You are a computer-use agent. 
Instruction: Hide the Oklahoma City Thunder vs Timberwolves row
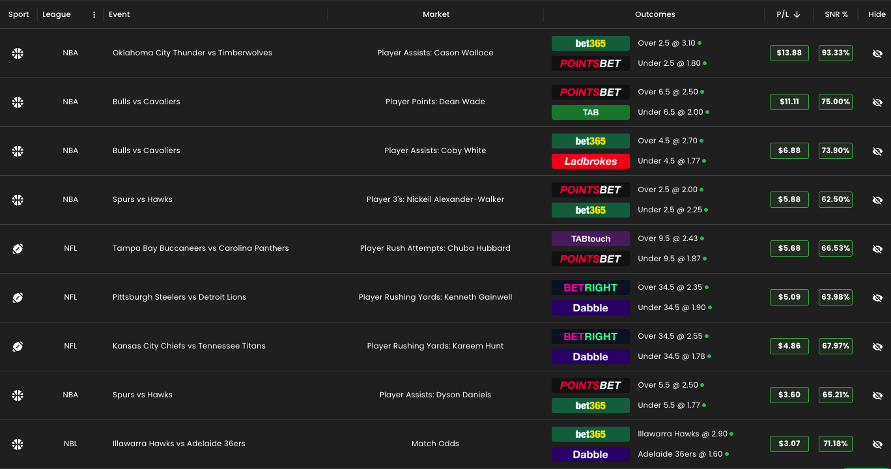pos(877,53)
